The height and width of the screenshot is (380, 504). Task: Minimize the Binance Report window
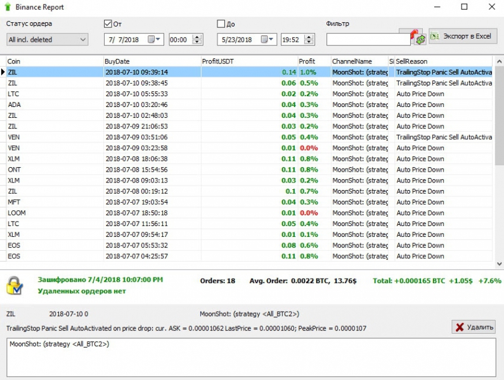[x=437, y=7]
